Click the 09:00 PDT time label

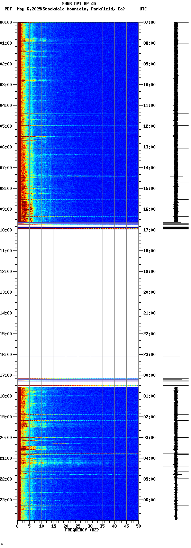(x=6, y=209)
